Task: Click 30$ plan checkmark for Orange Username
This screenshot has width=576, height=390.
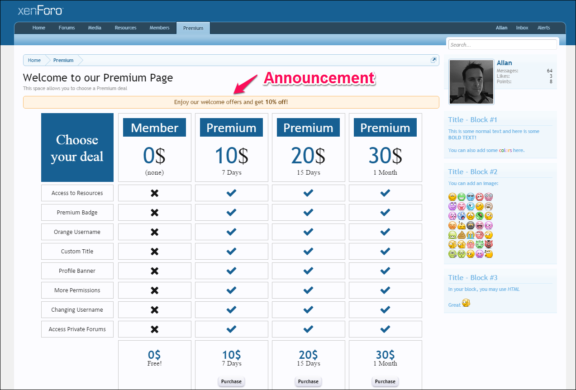Action: click(x=385, y=232)
